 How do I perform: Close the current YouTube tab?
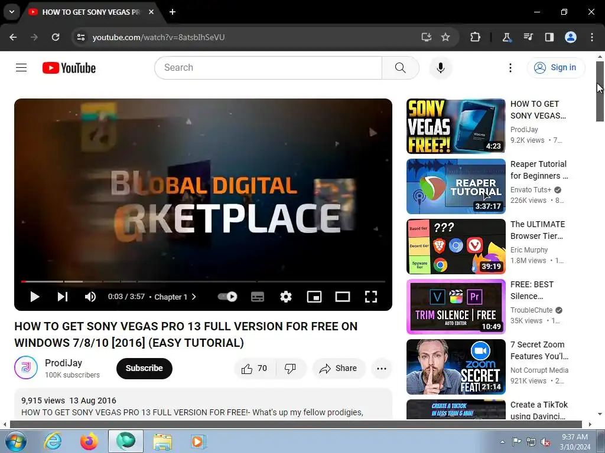point(151,12)
